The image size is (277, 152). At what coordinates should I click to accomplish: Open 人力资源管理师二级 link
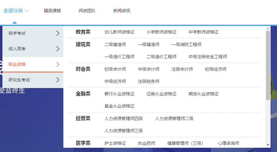(x=174, y=118)
